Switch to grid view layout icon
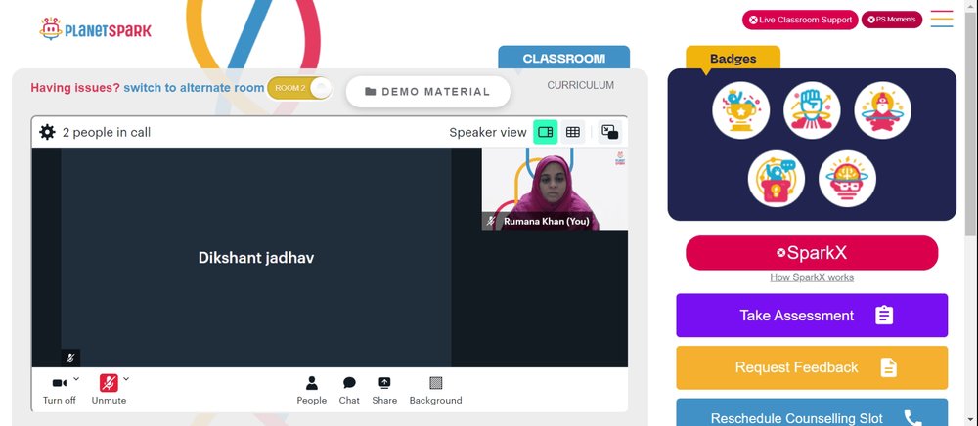The width and height of the screenshot is (978, 426). coord(572,132)
